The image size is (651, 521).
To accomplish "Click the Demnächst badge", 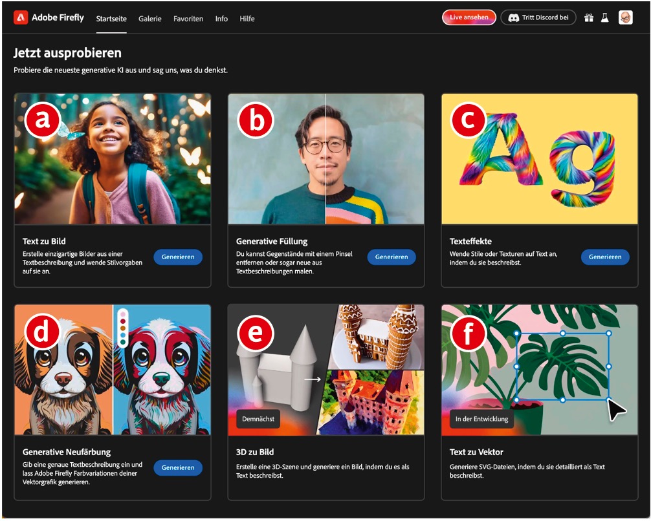I will [x=258, y=419].
